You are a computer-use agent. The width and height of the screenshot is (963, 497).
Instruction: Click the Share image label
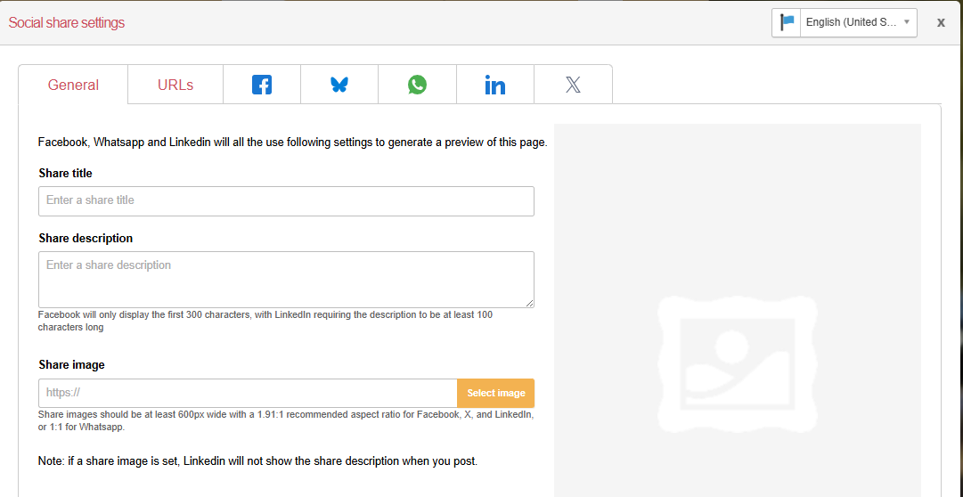71,364
